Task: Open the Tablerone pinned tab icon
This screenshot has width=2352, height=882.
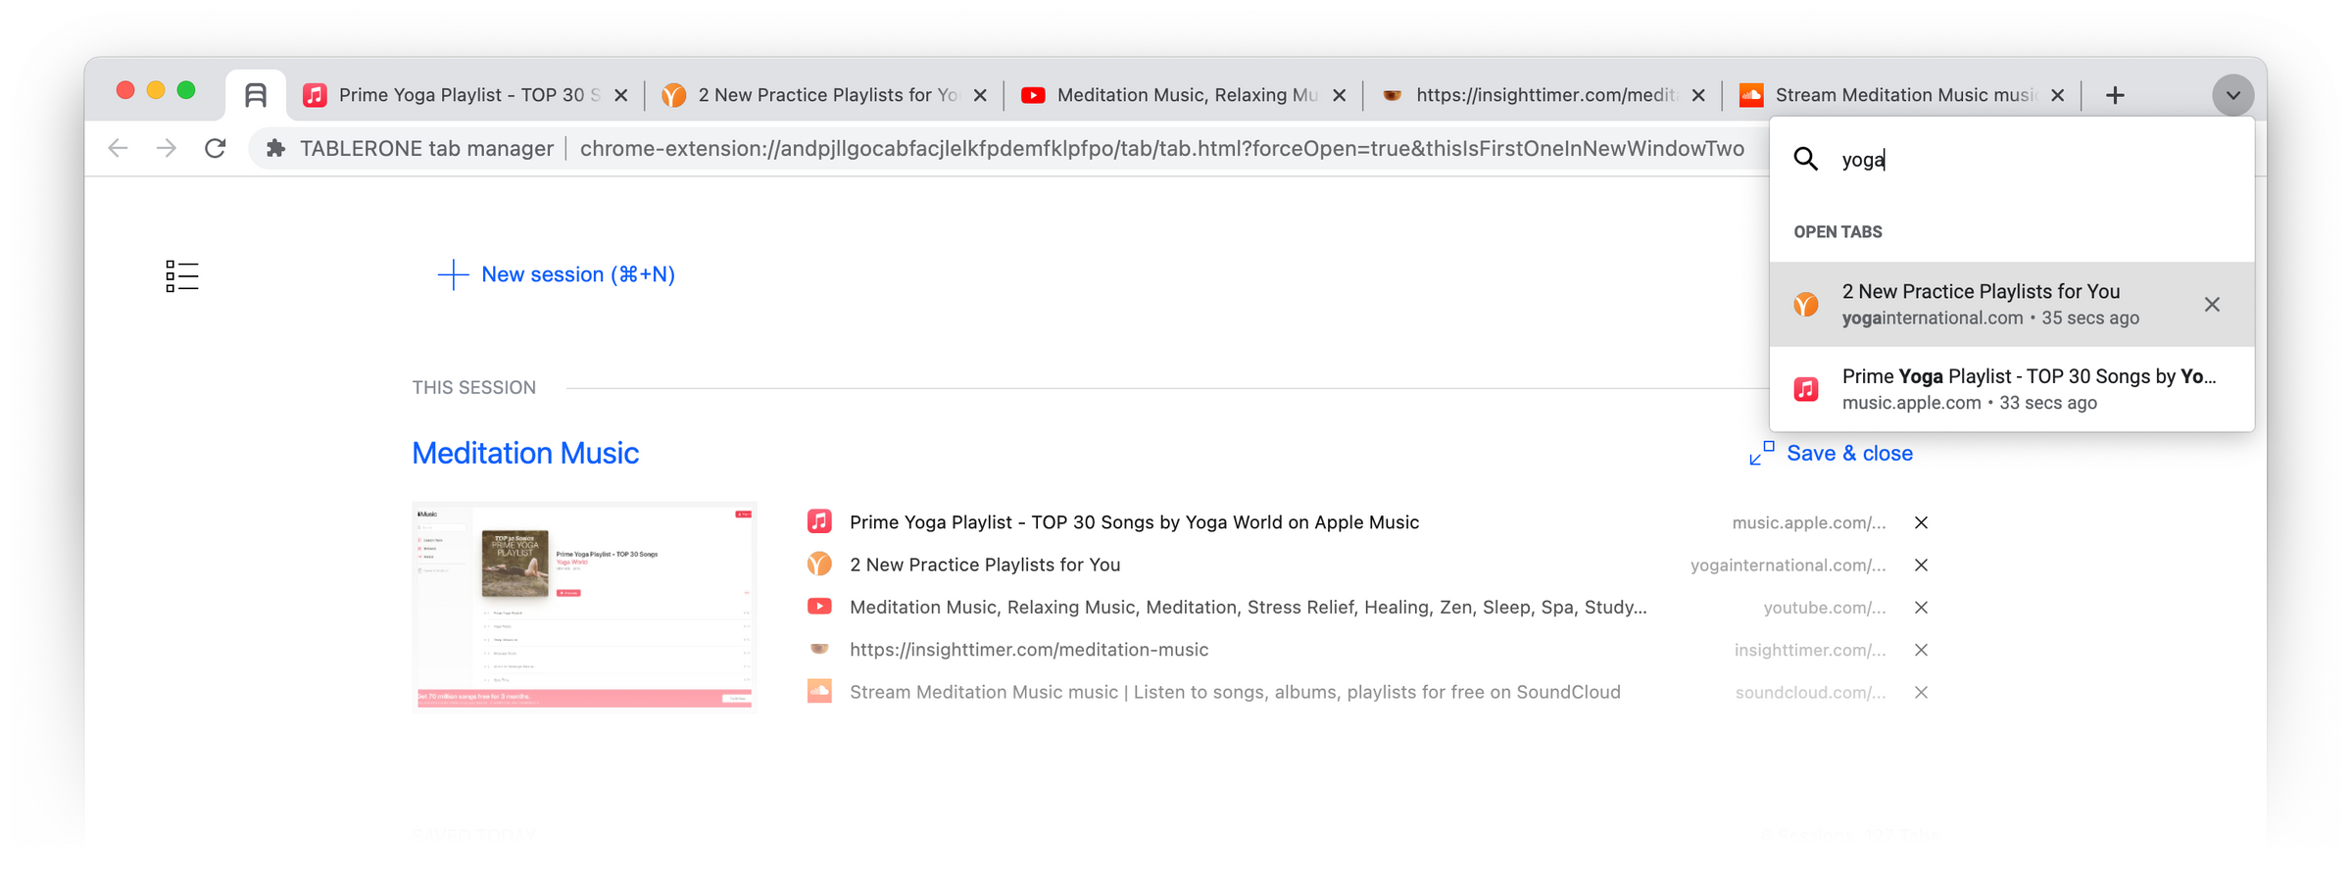Action: coord(256,95)
